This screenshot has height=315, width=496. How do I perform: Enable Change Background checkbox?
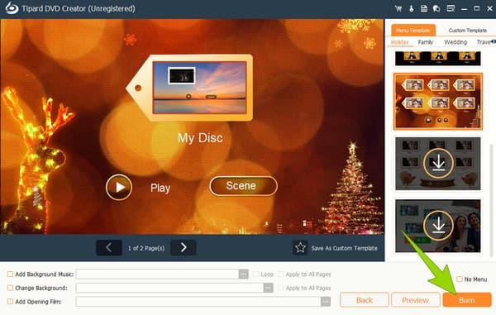tap(10, 288)
